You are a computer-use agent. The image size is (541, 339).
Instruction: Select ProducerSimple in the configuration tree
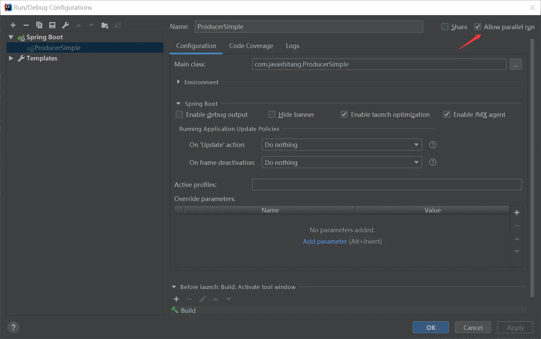(x=85, y=48)
